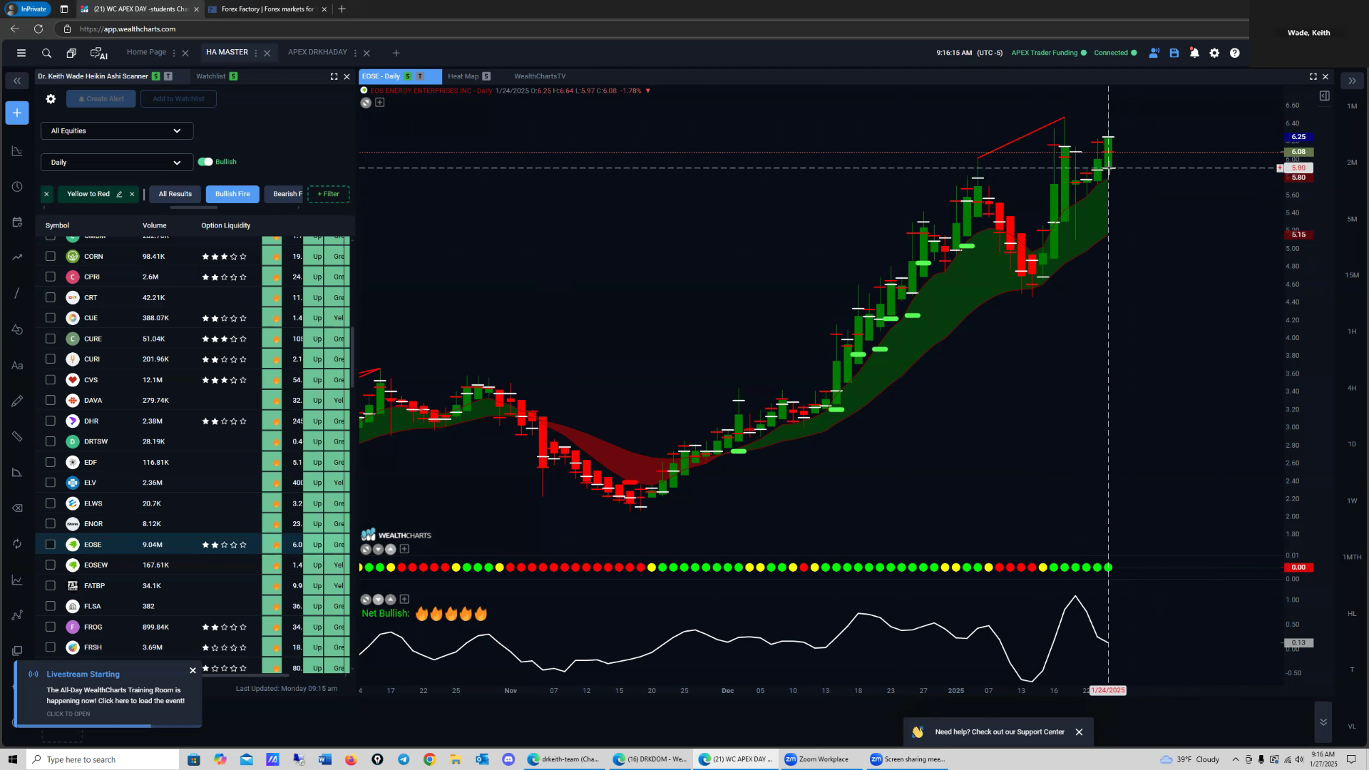This screenshot has height=770, width=1369.
Task: Expand the lower-right double chevron down
Action: (1323, 722)
